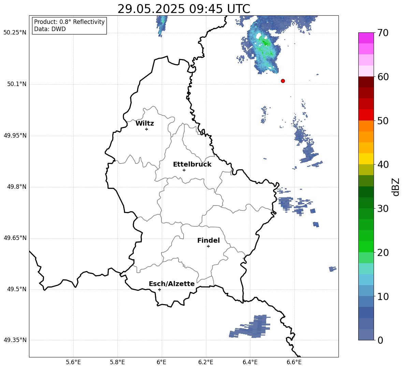Click the Findel location cross marker

(208, 246)
